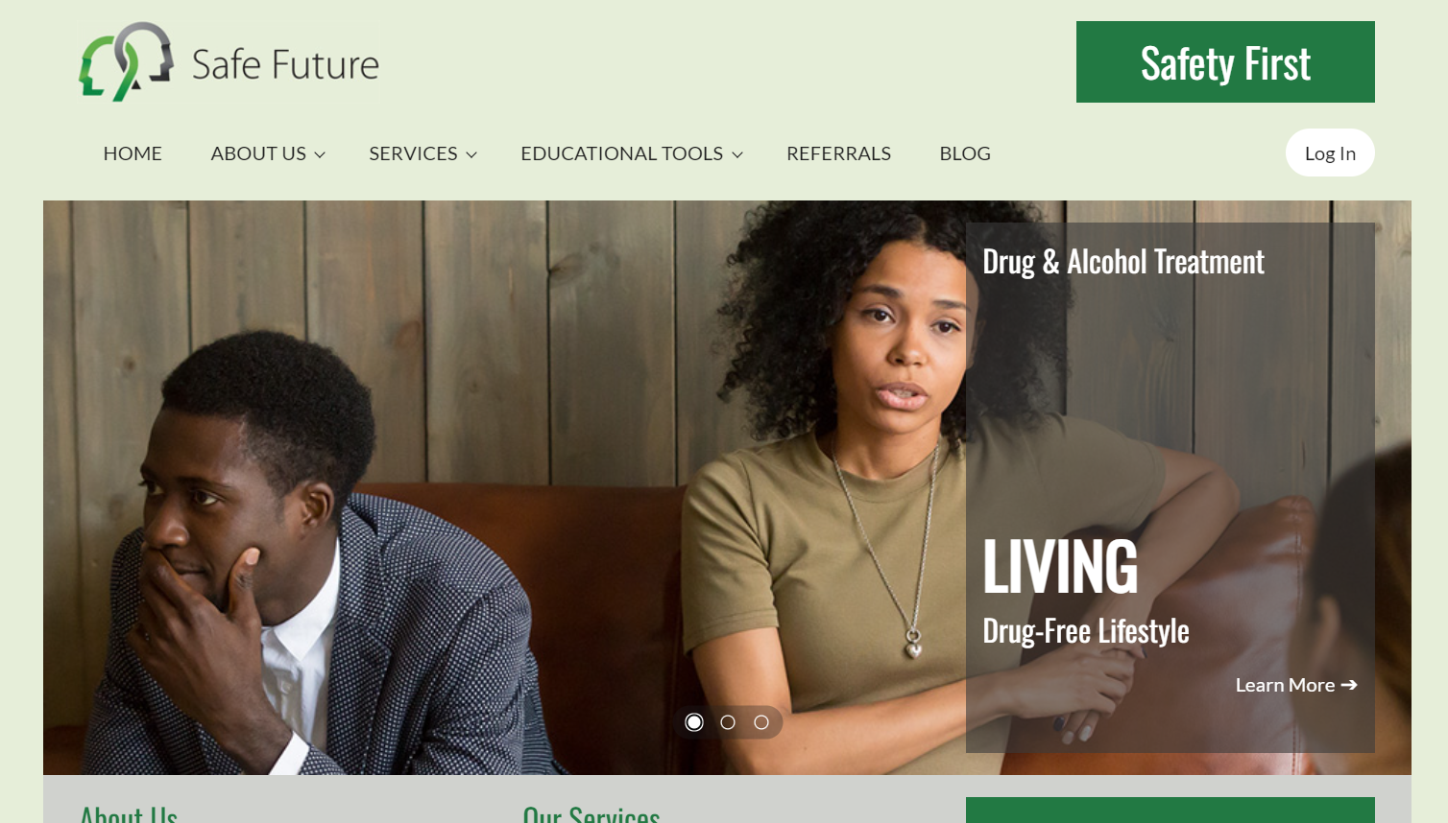Click the Drug-Free Lifestyle subtitle
This screenshot has width=1448, height=823.
(1086, 631)
